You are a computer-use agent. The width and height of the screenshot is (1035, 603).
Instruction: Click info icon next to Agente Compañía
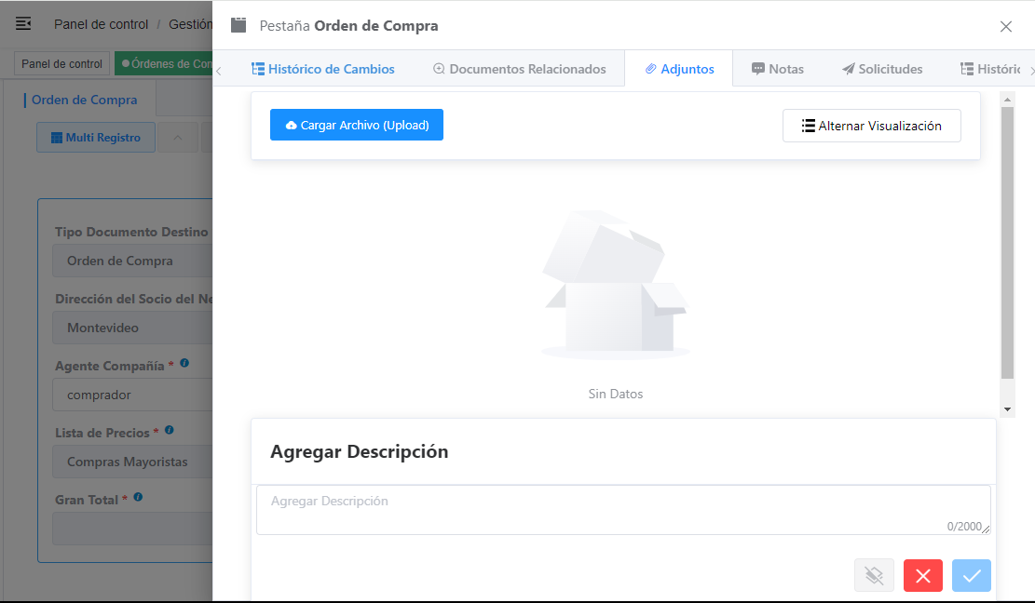coord(184,364)
